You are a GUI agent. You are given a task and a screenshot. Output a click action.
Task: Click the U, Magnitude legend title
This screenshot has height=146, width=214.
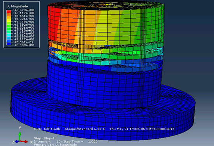click(17, 6)
